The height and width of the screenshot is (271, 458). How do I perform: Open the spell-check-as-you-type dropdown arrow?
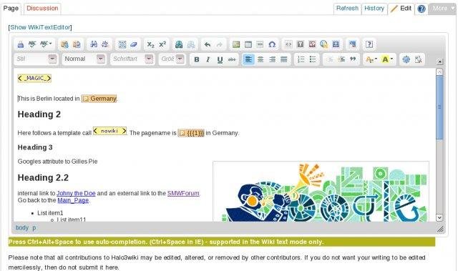click(x=51, y=44)
